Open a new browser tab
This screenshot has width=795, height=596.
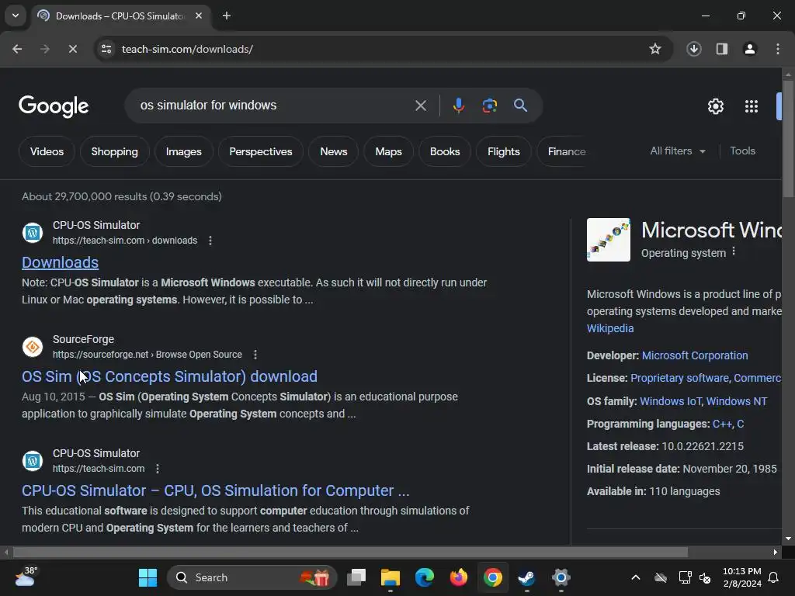[x=227, y=16]
